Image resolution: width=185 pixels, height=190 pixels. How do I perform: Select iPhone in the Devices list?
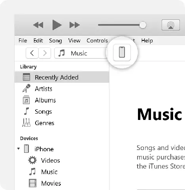44,149
